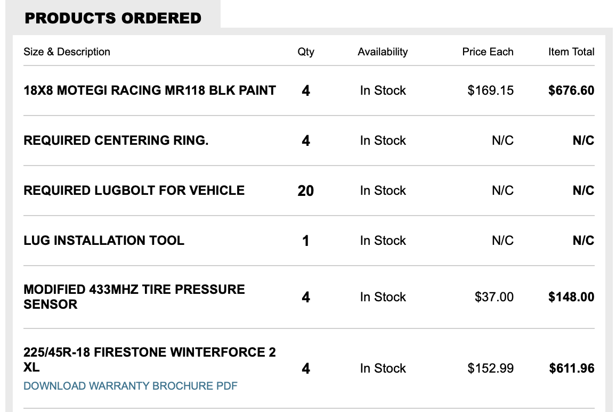
Task: Click the $152.99 tire price each
Action: pyautogui.click(x=490, y=368)
